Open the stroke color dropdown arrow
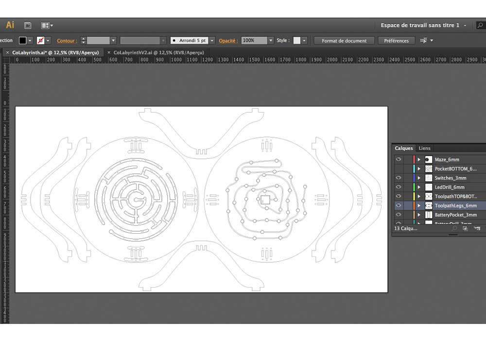 [x=48, y=41]
